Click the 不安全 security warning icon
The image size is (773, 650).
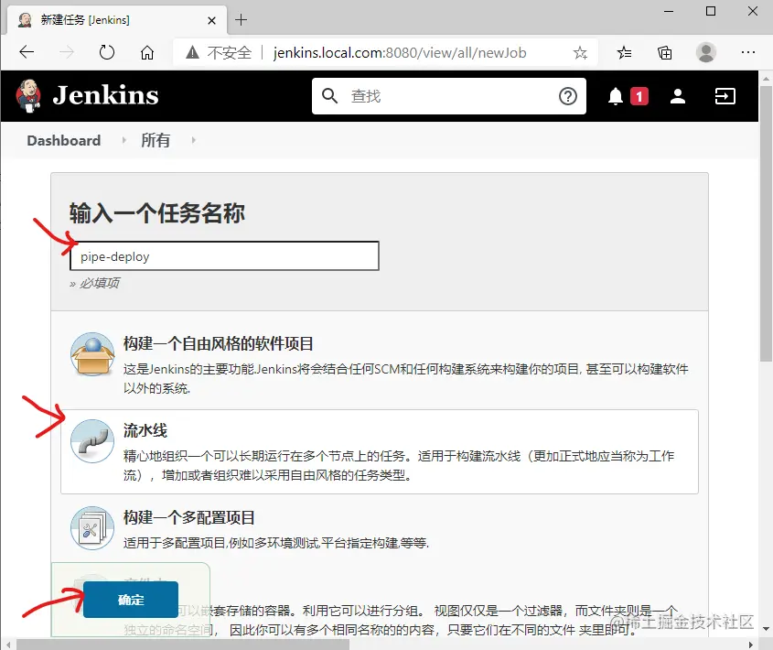[x=193, y=52]
